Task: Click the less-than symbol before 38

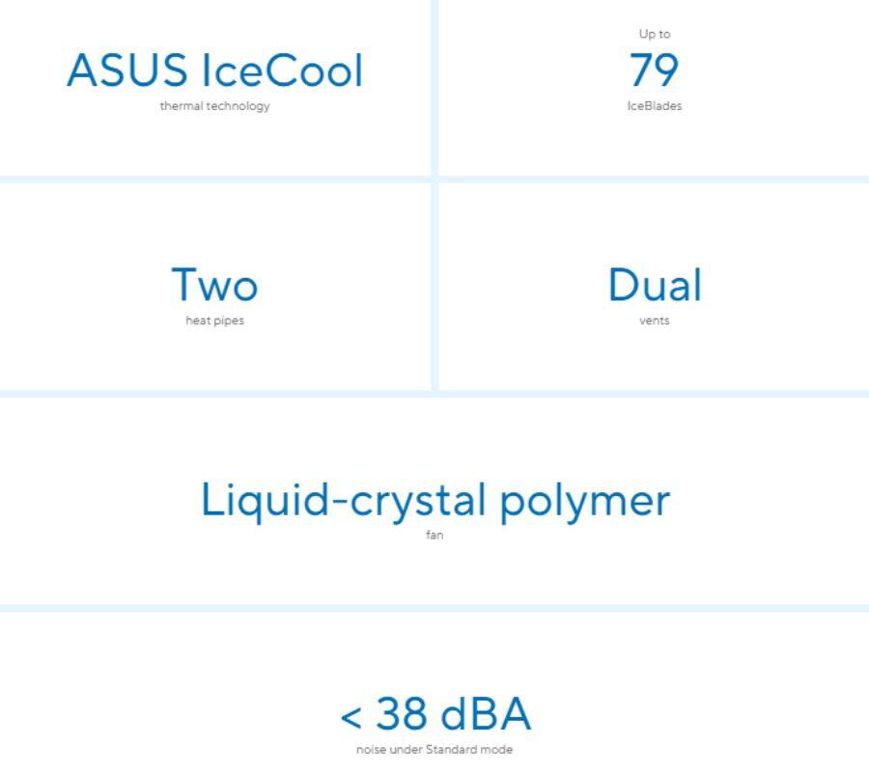Action: click(x=351, y=717)
